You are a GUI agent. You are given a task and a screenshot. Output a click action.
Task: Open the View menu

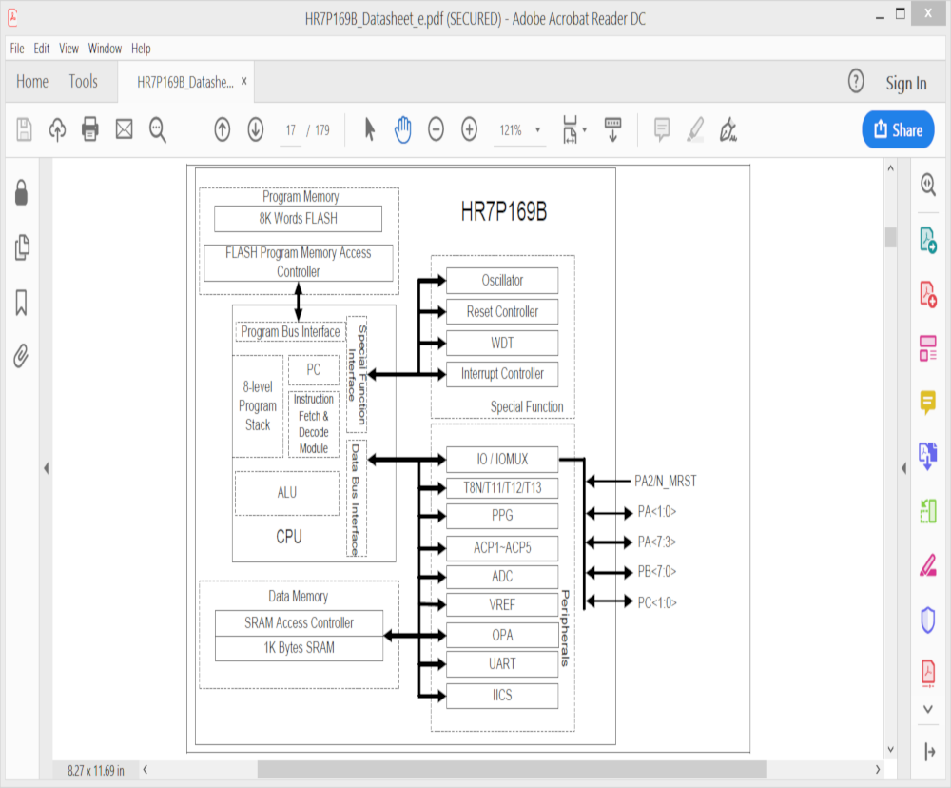point(68,49)
